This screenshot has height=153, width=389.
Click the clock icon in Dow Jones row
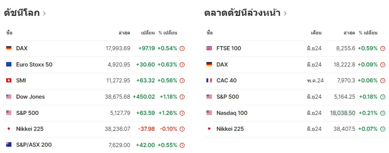pyautogui.click(x=182, y=97)
